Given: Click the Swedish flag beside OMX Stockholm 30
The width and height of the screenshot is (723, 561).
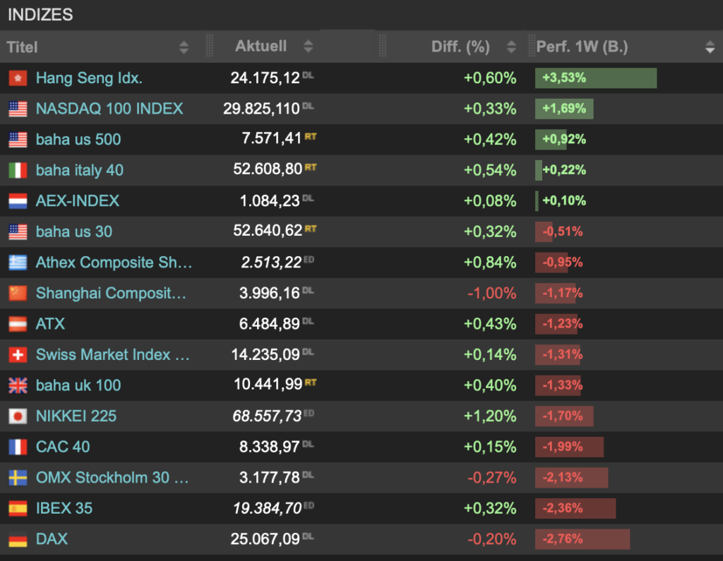Looking at the screenshot, I should [18, 478].
